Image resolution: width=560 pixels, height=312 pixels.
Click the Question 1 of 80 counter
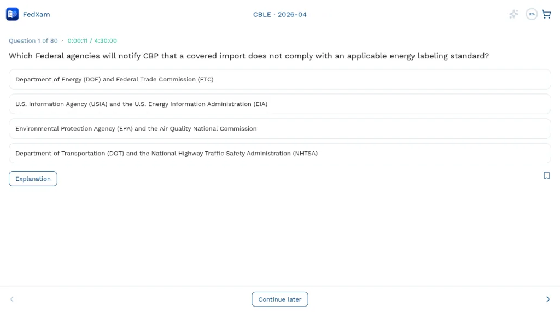33,40
